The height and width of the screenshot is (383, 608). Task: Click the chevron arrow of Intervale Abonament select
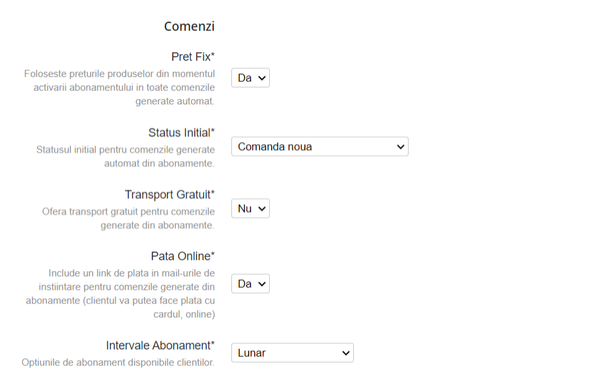click(x=346, y=353)
